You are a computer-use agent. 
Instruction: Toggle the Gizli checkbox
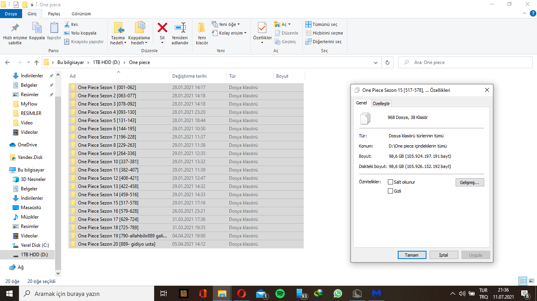[x=391, y=191]
